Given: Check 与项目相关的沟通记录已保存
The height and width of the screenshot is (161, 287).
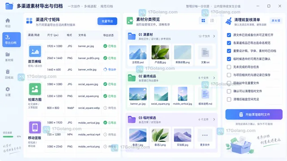Looking at the screenshot, I should pyautogui.click(x=229, y=75).
